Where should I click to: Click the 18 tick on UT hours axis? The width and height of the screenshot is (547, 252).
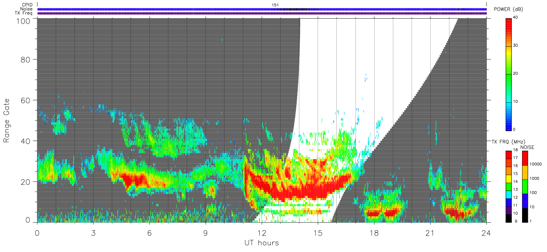pyautogui.click(x=374, y=233)
